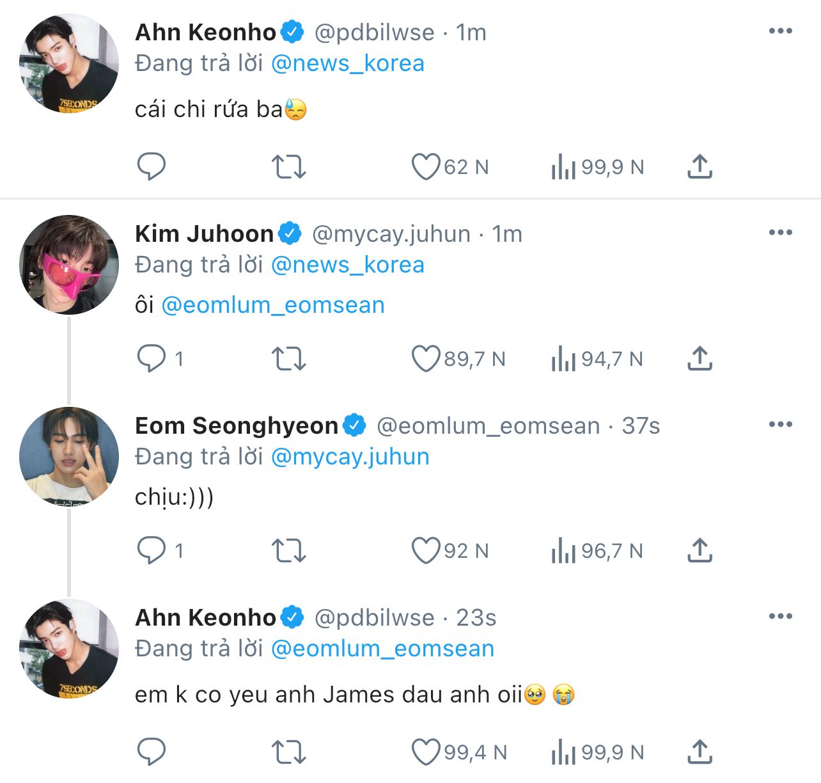Open more options on Eom Seonghyeon's tweet
The height and width of the screenshot is (783, 821).
pos(780,424)
